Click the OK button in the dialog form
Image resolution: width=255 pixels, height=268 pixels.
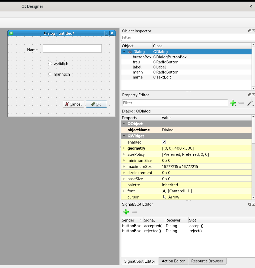pos(96,104)
